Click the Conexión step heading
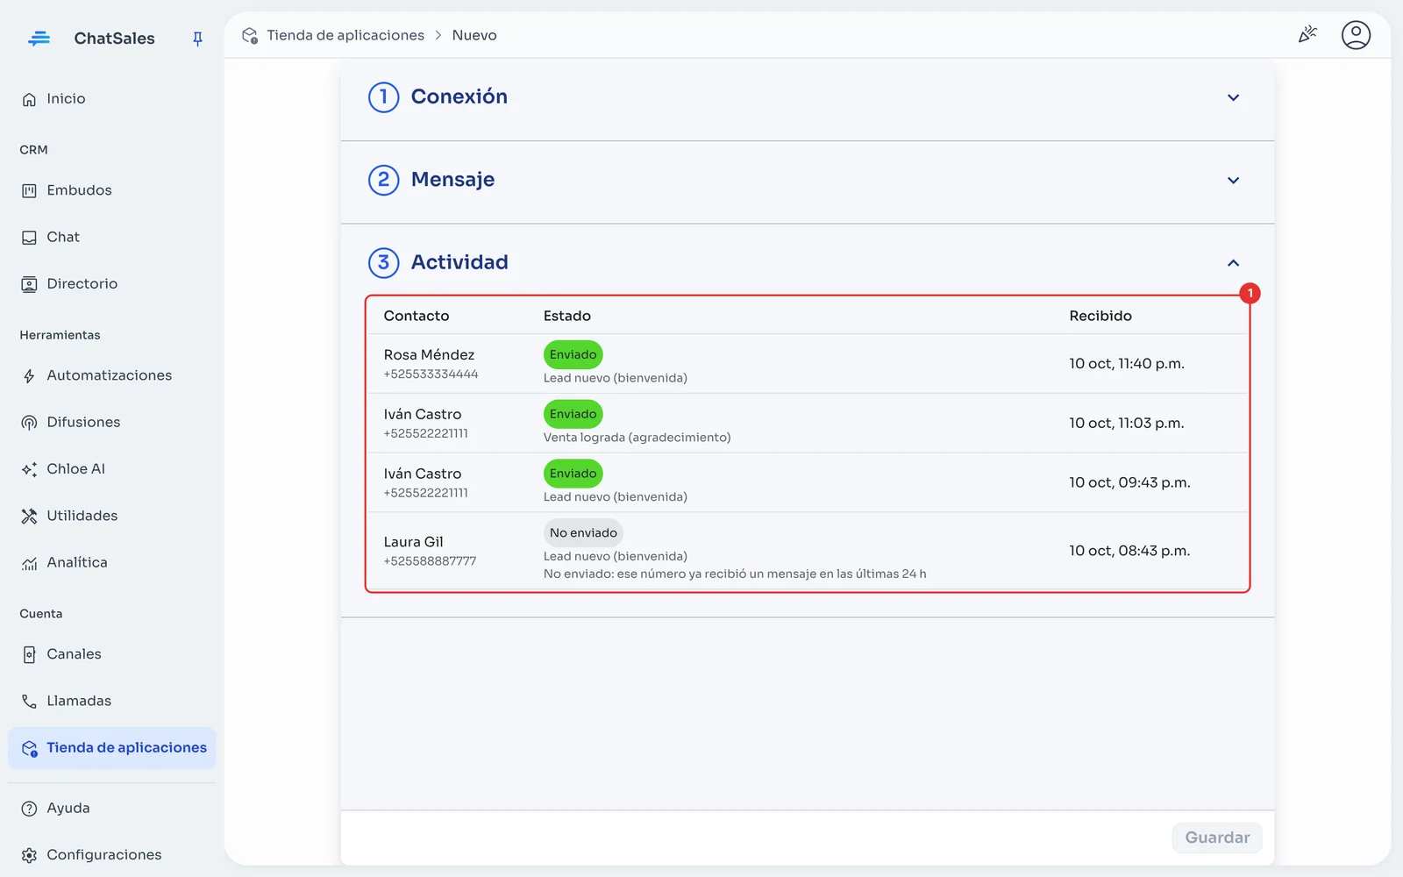This screenshot has width=1403, height=877. tap(459, 96)
